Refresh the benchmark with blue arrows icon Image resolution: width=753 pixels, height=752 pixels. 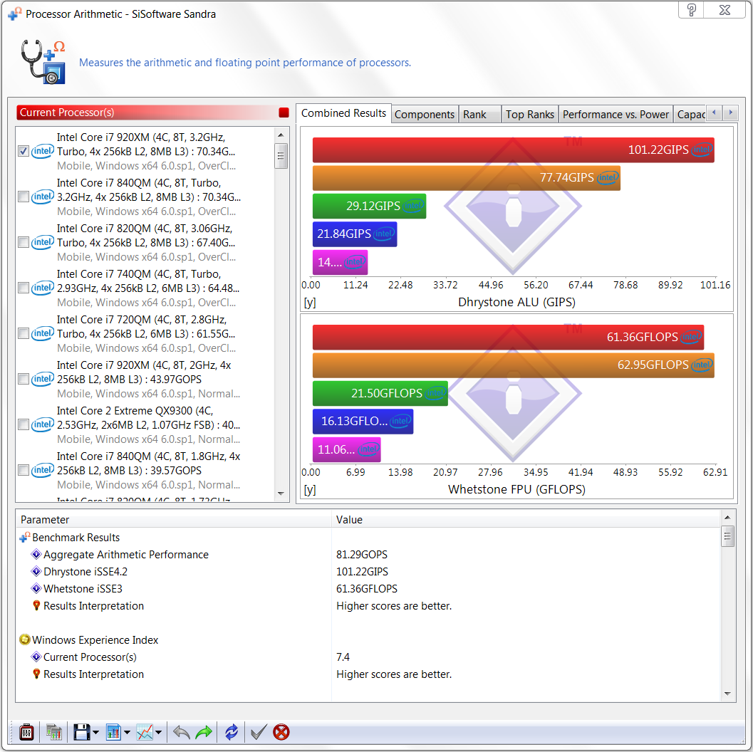[232, 732]
